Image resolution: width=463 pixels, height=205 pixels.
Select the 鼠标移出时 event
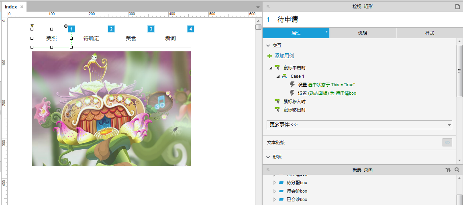click(294, 110)
